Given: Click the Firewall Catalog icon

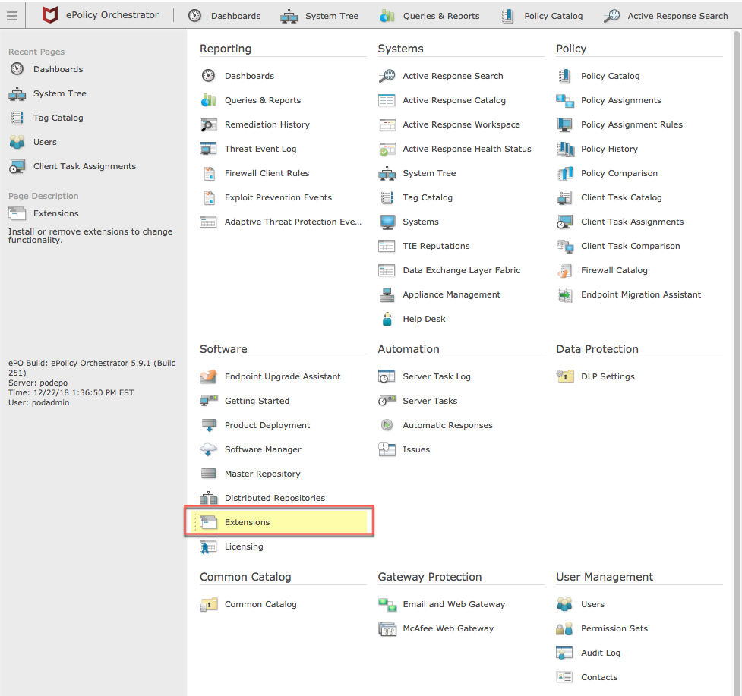Looking at the screenshot, I should (565, 270).
